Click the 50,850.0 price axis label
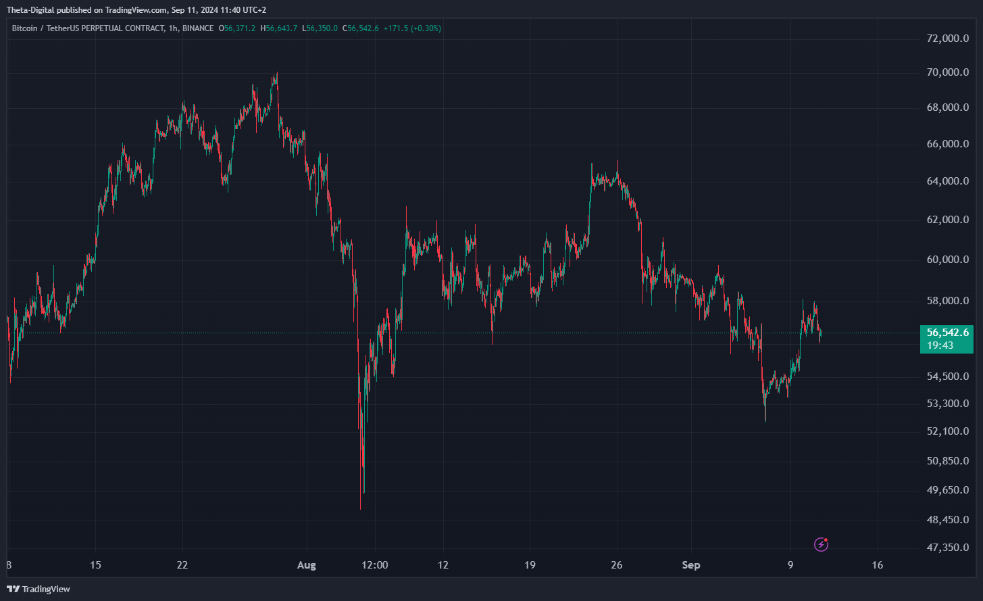Screen dimensions: 983x601 click(x=948, y=461)
